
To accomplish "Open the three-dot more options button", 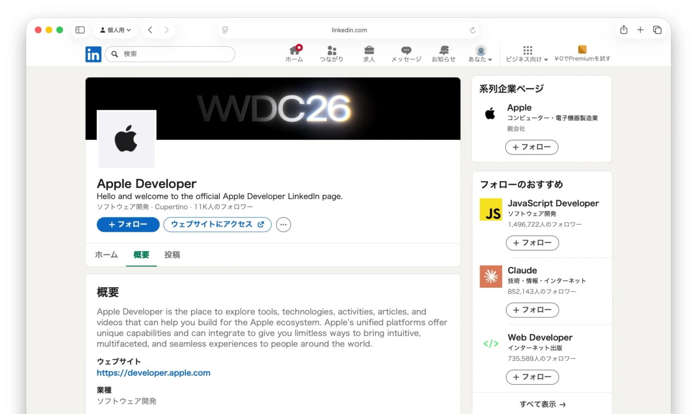I will (x=283, y=224).
